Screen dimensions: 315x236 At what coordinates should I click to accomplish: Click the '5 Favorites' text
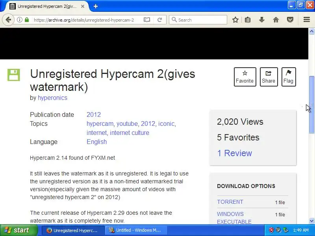[238, 137]
